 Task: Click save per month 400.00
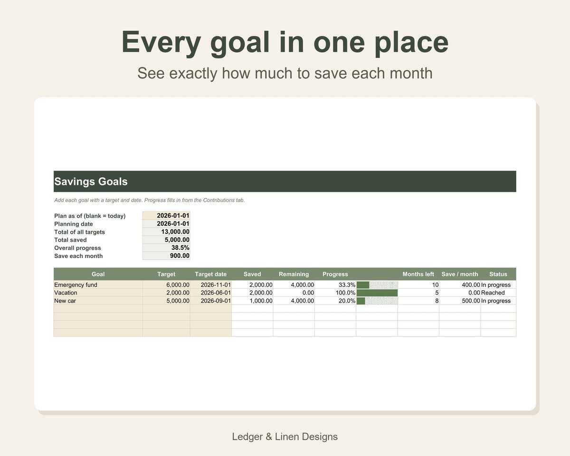[x=460, y=285]
